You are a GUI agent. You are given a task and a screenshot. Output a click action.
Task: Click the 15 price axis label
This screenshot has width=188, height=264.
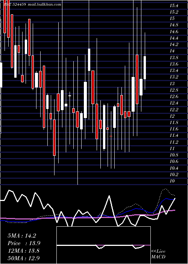[x=172, y=18]
